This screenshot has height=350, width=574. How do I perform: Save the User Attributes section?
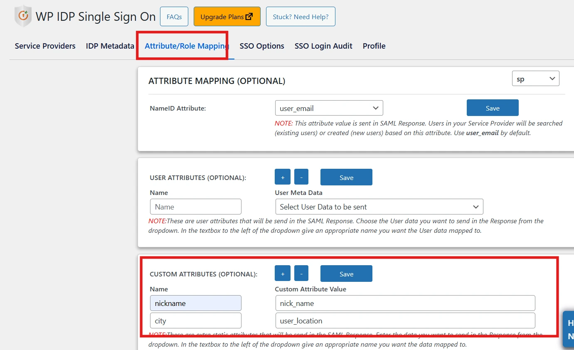[346, 177]
